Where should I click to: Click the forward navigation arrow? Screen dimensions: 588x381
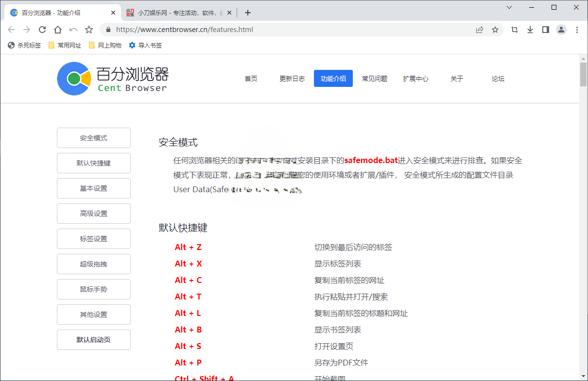point(27,30)
